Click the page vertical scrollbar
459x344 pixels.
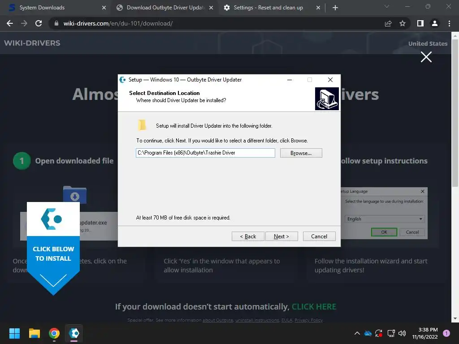455,113
